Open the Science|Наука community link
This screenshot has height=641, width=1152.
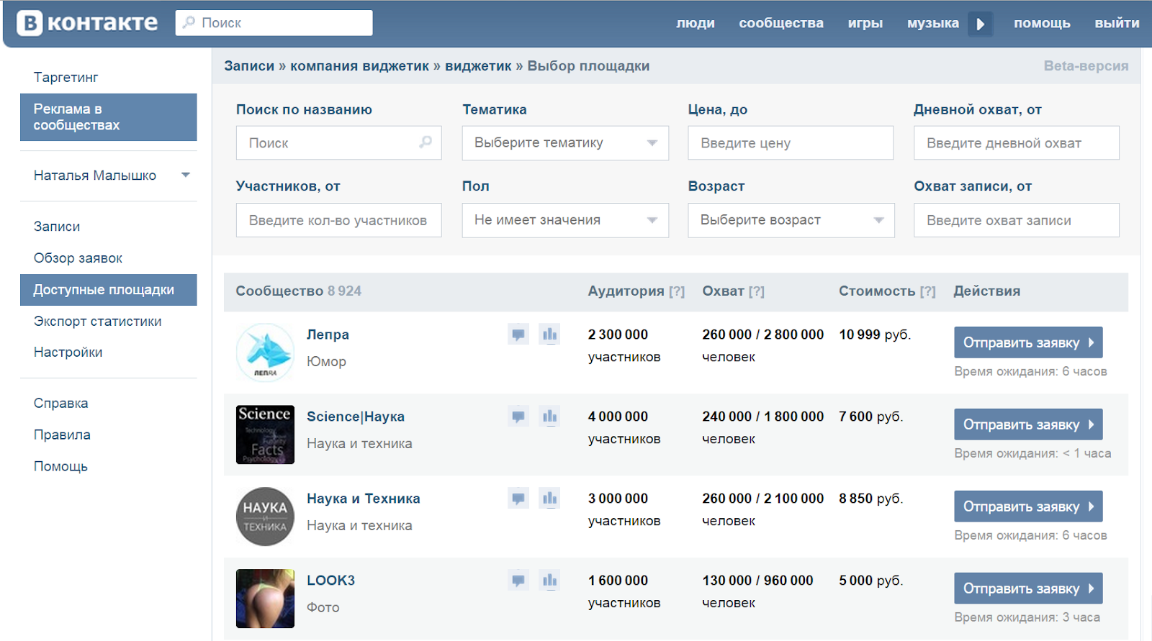(x=355, y=417)
